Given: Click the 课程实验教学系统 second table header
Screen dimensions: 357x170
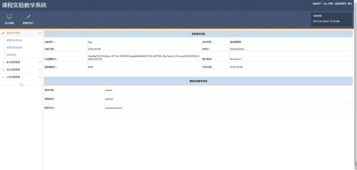Looking at the screenshot, I should click(x=198, y=81).
